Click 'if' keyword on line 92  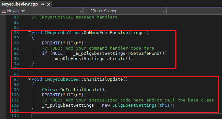click(45, 54)
